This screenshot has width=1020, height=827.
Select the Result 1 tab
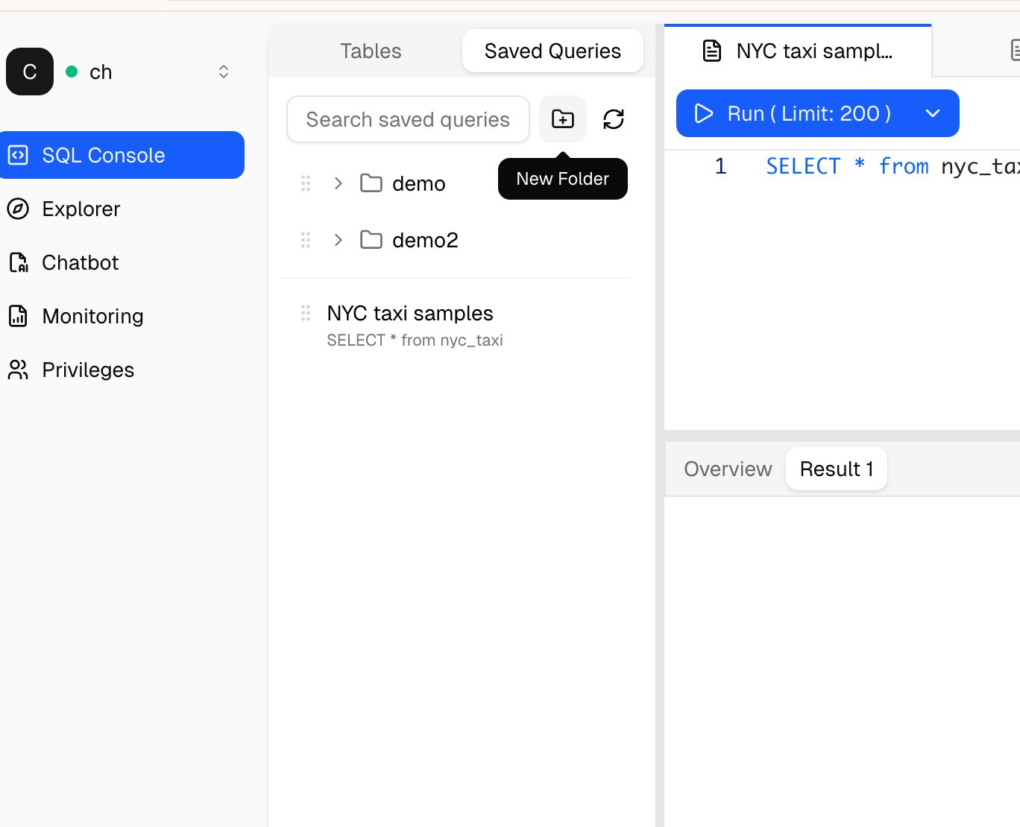[x=836, y=469]
